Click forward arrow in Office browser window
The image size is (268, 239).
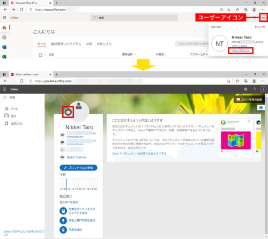click(x=13, y=10)
